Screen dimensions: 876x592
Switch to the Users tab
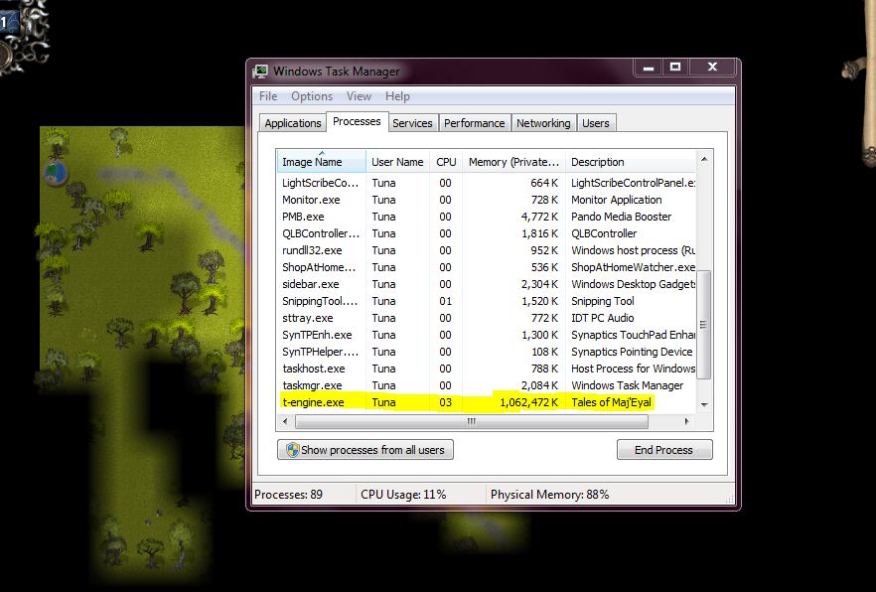click(x=596, y=123)
